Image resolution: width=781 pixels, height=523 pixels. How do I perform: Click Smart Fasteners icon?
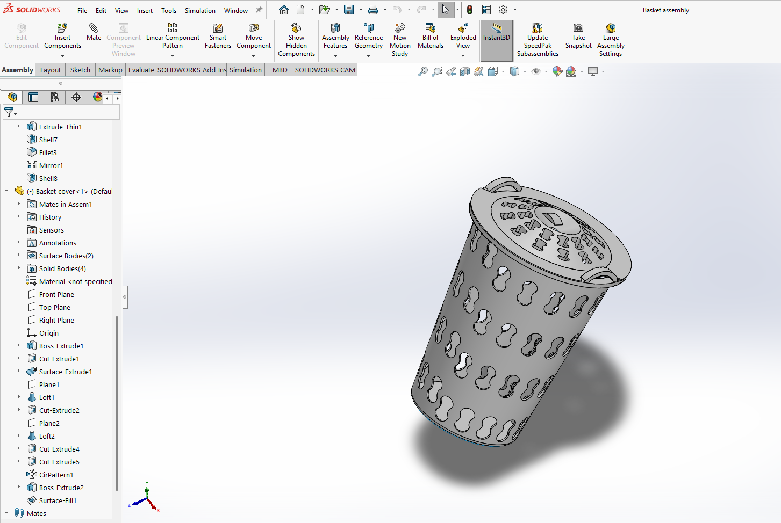tap(218, 37)
